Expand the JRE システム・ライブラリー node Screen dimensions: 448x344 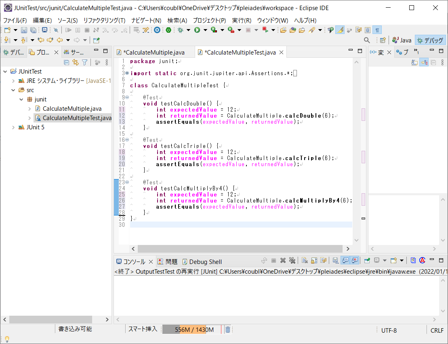coord(13,81)
